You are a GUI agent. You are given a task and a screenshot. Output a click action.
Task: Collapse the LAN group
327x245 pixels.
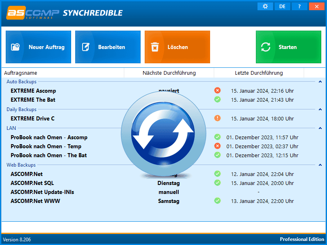320,128
